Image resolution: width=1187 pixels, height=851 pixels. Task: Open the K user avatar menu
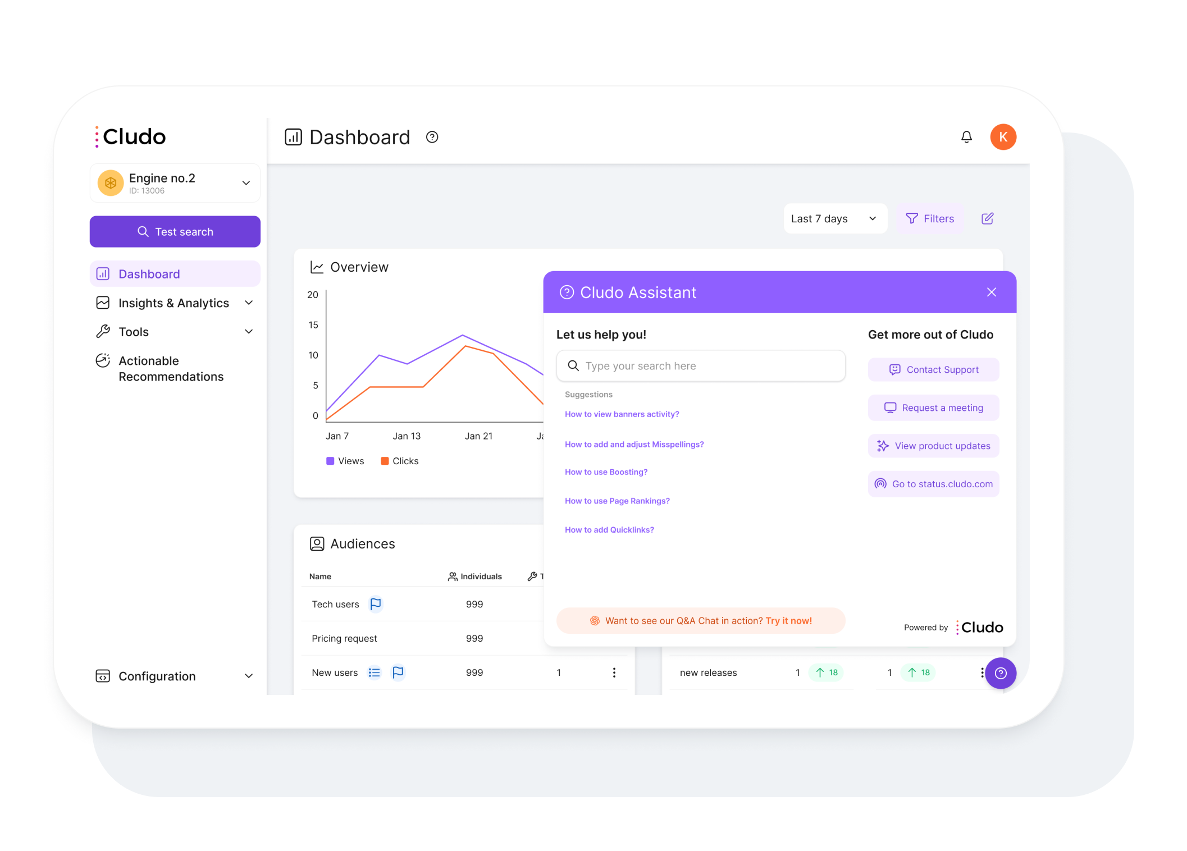[1003, 137]
